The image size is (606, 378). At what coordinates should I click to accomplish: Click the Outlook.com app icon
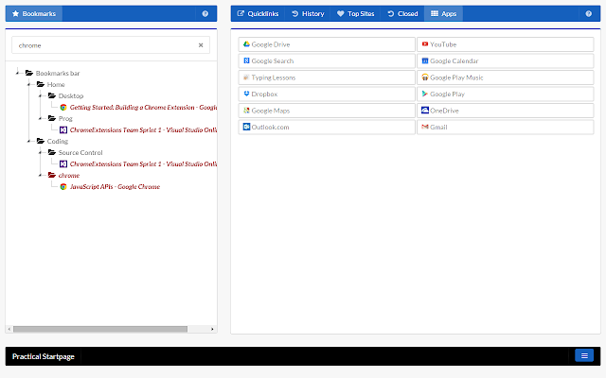click(246, 127)
